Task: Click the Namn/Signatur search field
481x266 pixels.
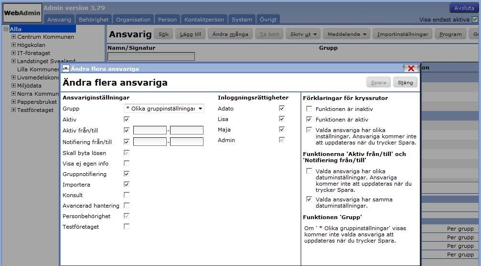Action: [151, 56]
